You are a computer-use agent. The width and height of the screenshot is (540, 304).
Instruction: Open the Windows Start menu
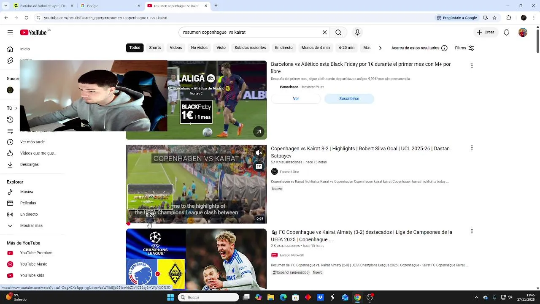point(170,297)
